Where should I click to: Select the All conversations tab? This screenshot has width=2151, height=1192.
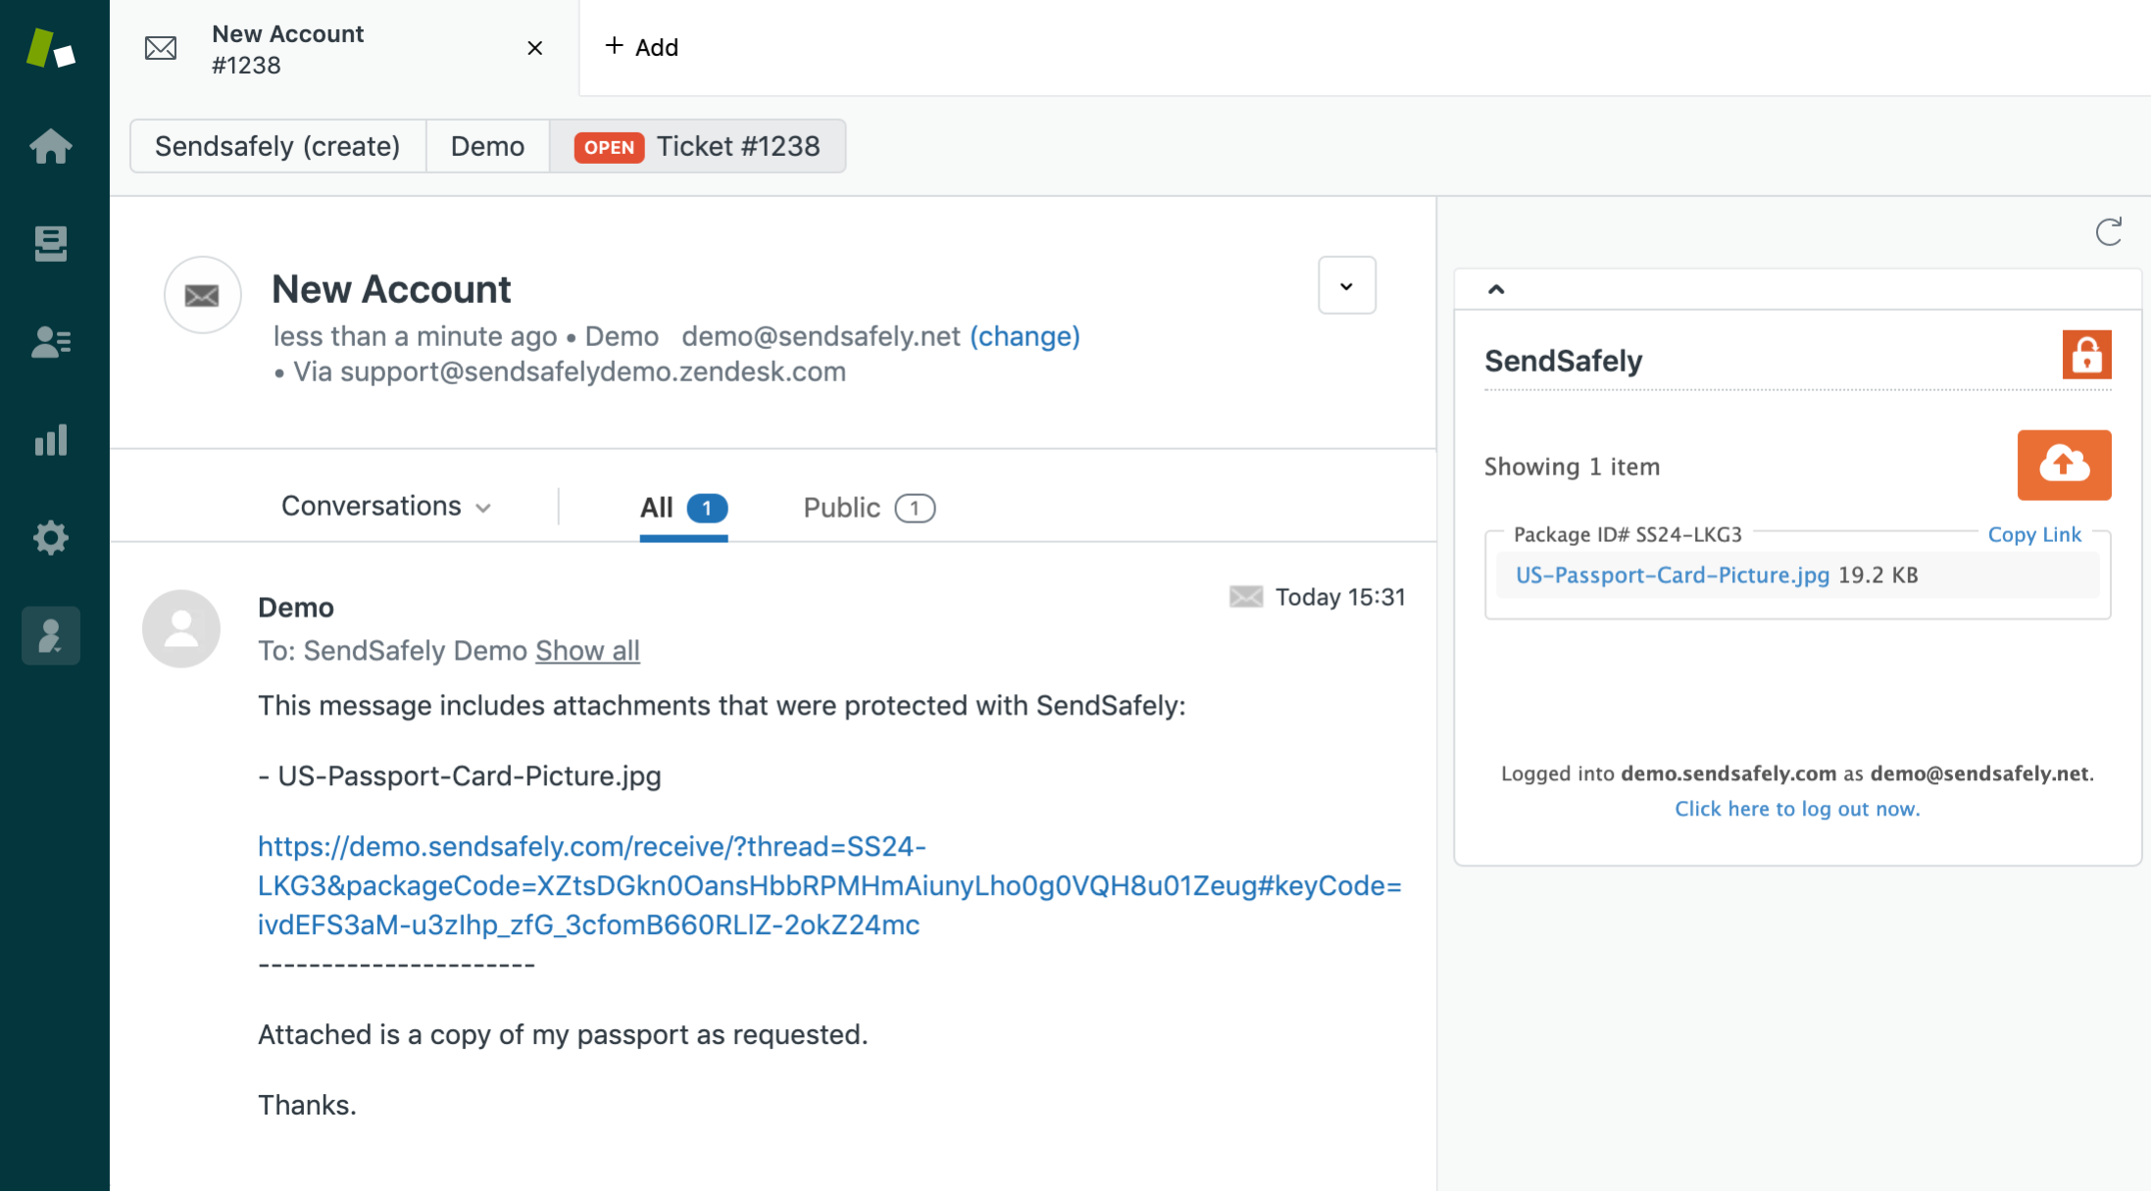pyautogui.click(x=681, y=508)
